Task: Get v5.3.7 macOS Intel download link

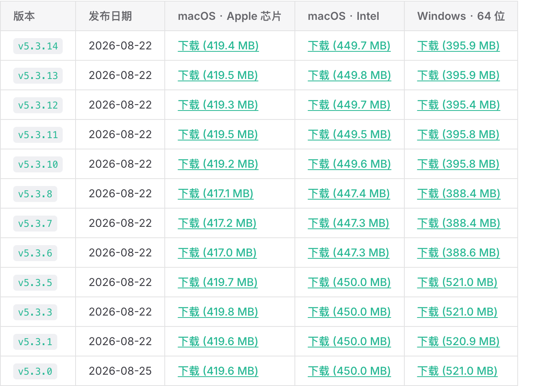Action: (349, 223)
